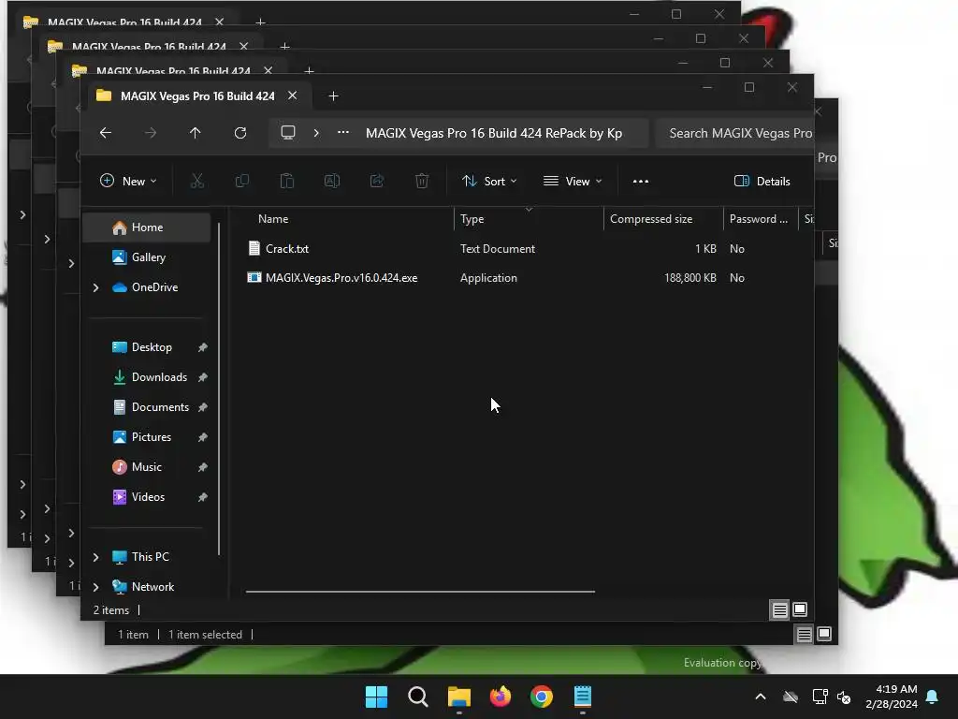This screenshot has height=719, width=958.
Task: Click the Cut scissors icon
Action: [196, 181]
